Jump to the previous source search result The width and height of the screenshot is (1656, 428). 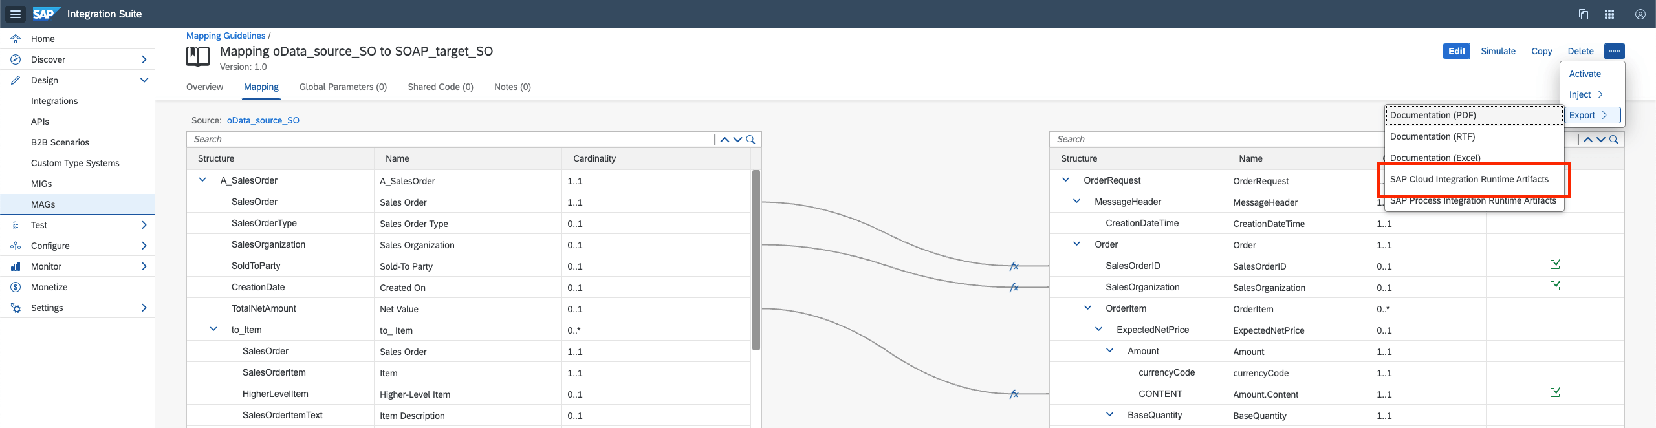(x=724, y=140)
